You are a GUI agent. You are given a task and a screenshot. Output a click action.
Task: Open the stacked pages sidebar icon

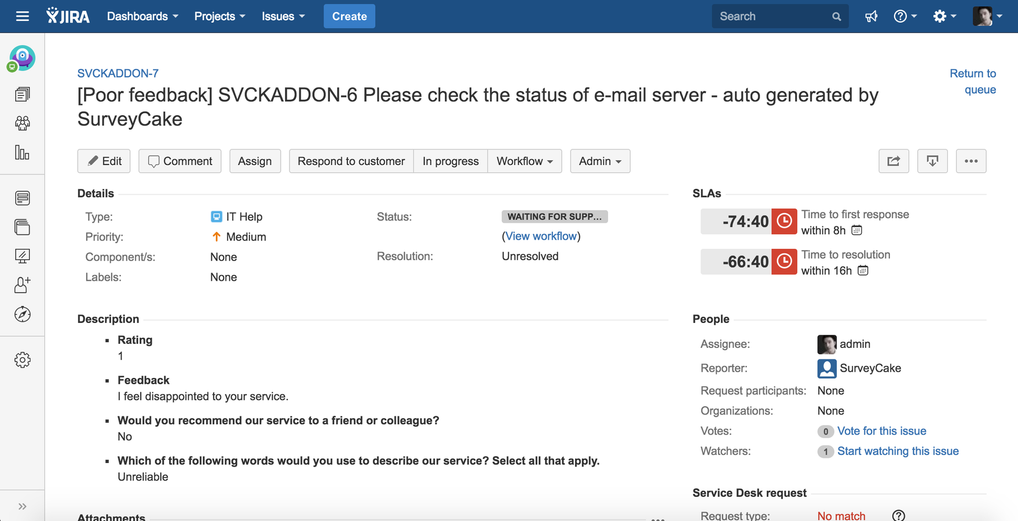tap(23, 227)
